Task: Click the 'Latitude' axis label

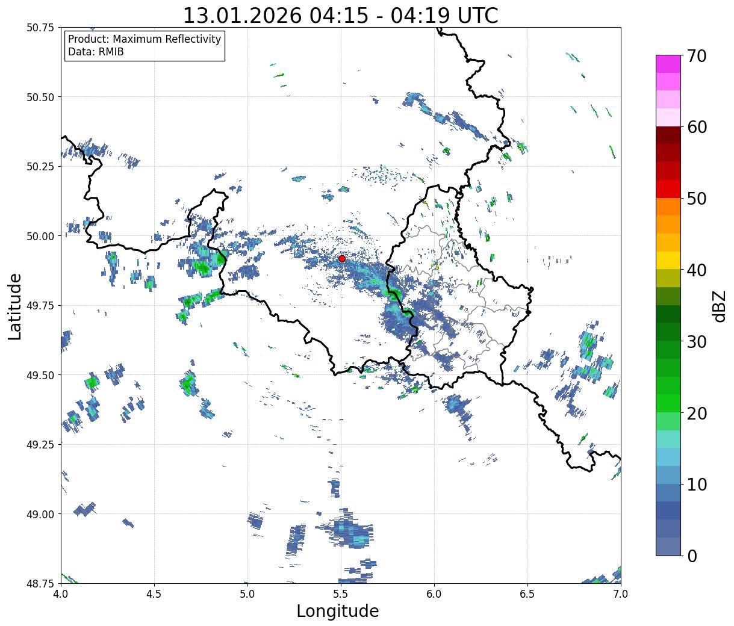Action: coord(15,306)
